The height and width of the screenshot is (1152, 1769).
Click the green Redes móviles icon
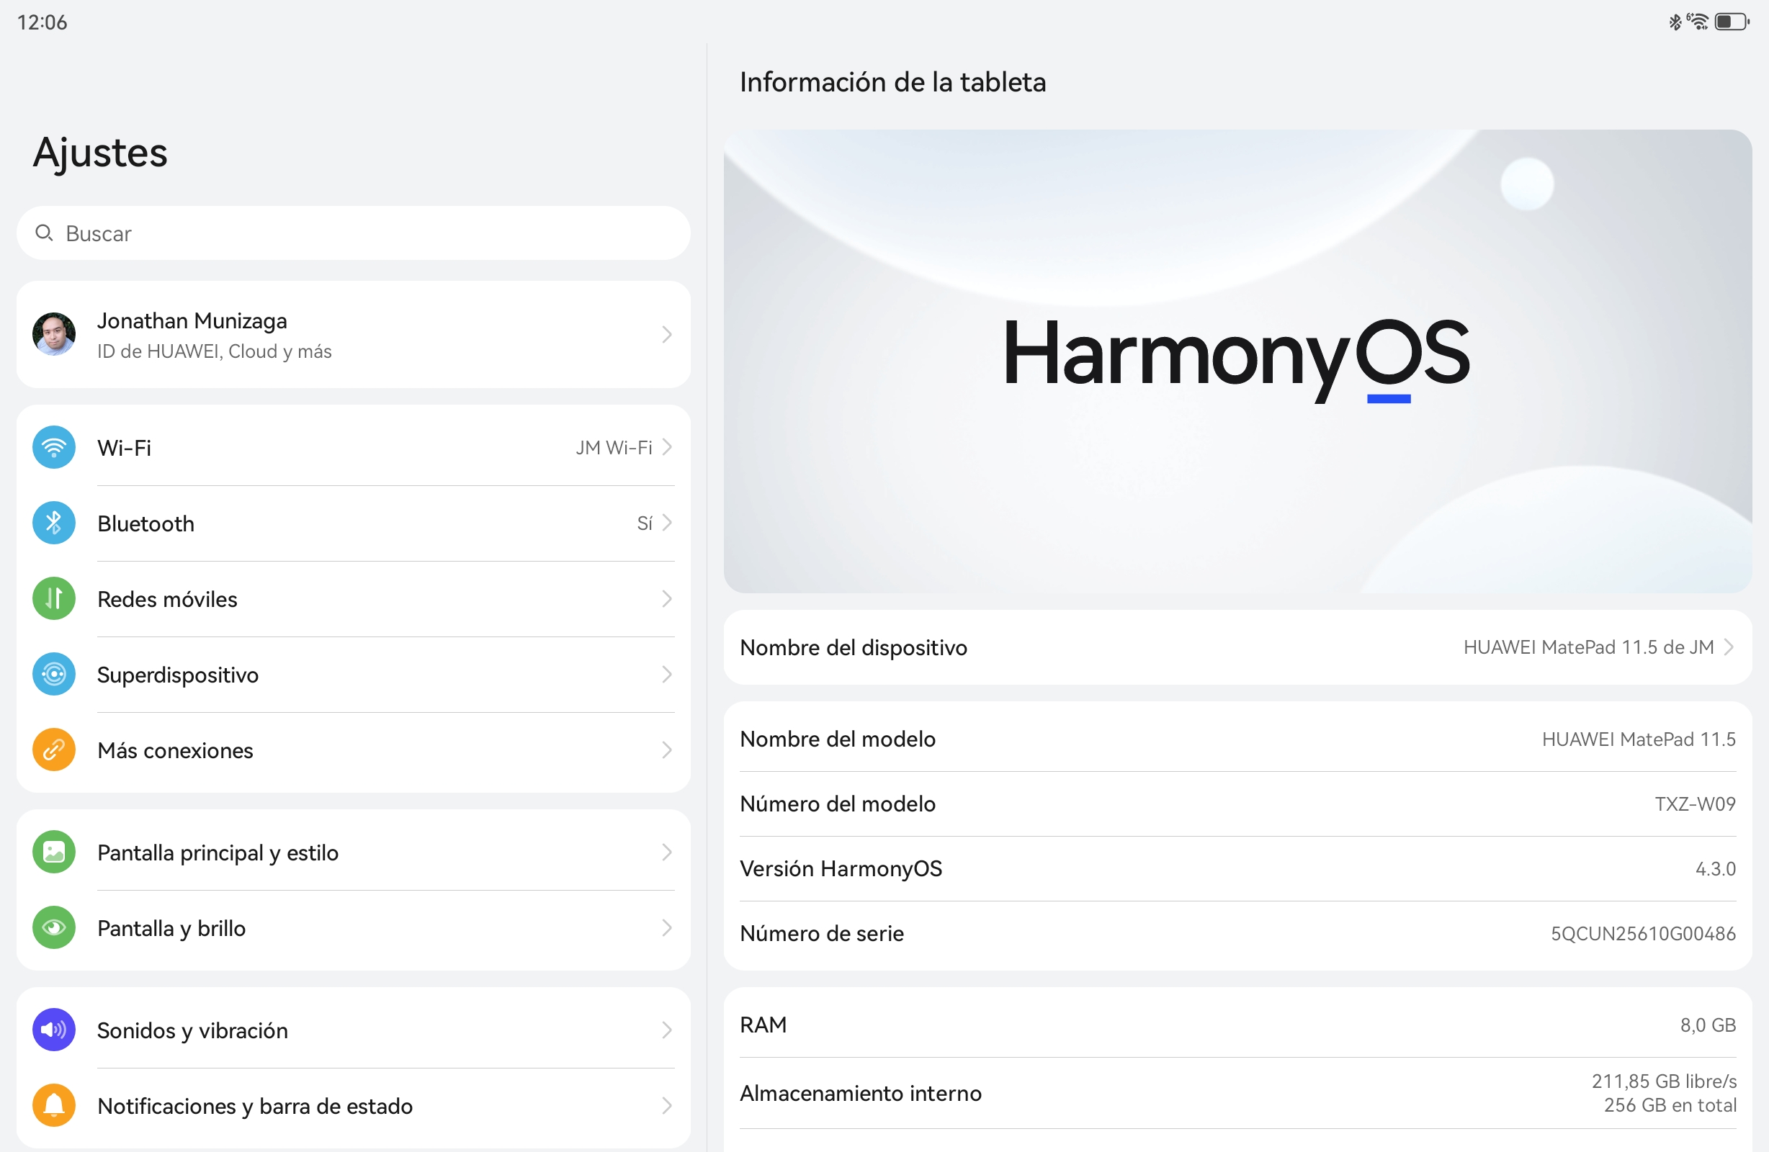(53, 599)
